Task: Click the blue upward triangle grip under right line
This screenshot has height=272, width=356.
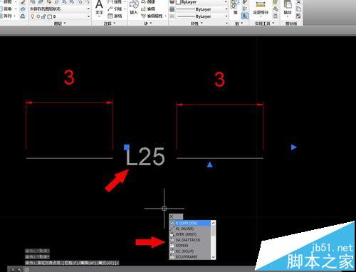Action: (x=210, y=164)
